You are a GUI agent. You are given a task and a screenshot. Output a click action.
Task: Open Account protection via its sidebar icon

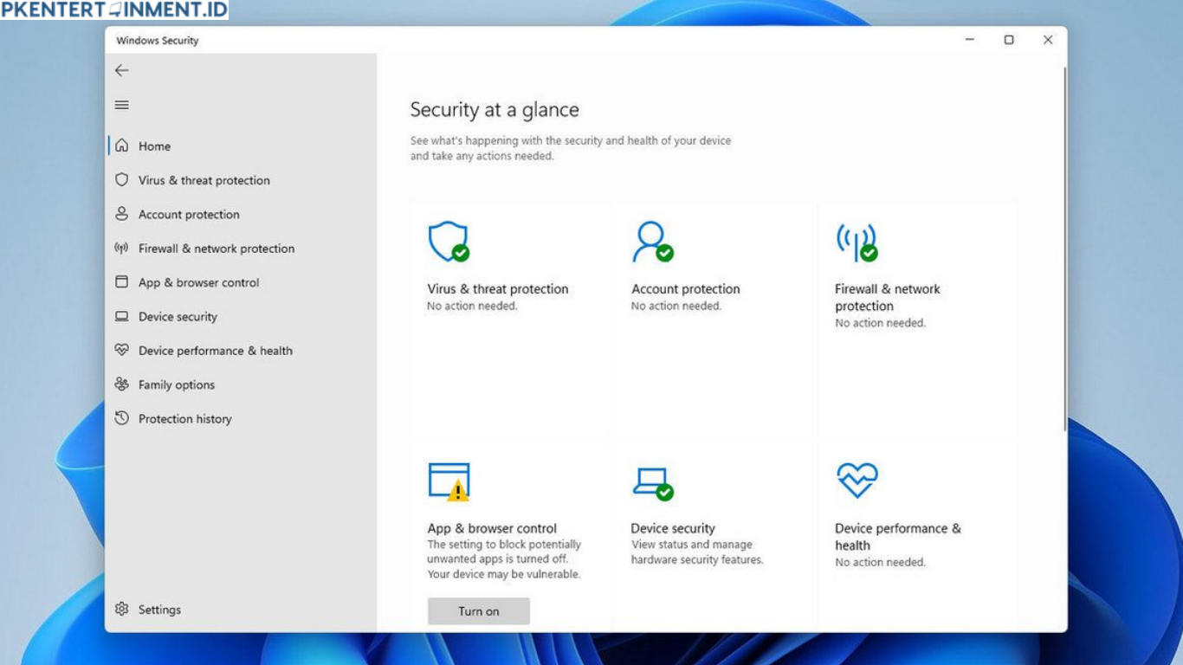pos(122,214)
